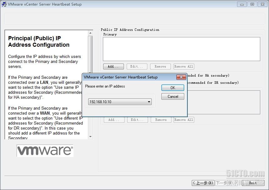This screenshot has width=269, height=190.
Task: Click the Secondary Remove button
Action: pos(161,120)
